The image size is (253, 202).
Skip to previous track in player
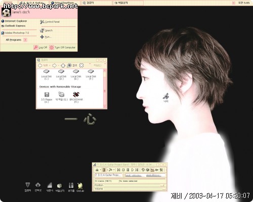[x=118, y=170]
